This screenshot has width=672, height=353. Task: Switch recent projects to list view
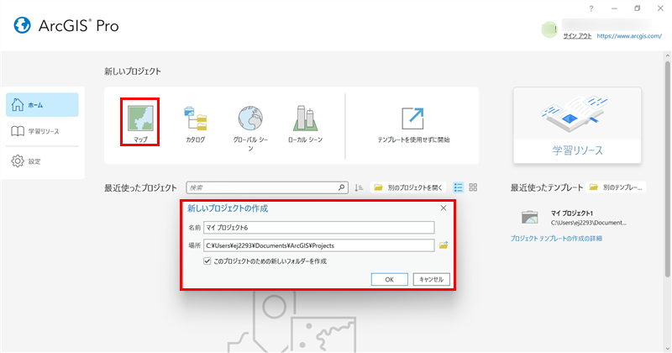[458, 187]
